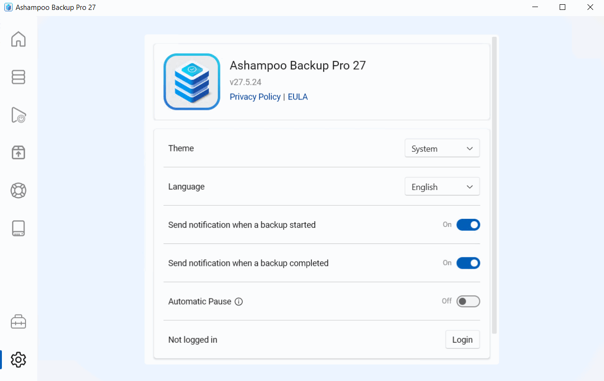Open the Language dropdown set to English

[442, 187]
